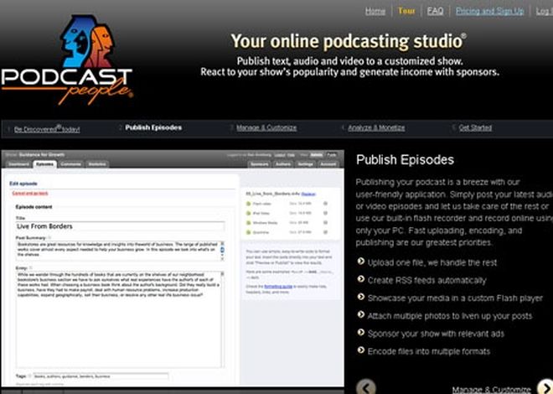Click inside the Entry text area
This screenshot has width=553, height=394.
point(120,319)
